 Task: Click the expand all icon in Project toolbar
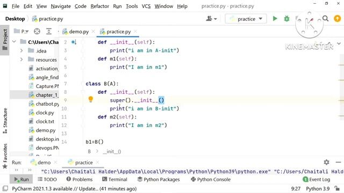[x=49, y=32]
